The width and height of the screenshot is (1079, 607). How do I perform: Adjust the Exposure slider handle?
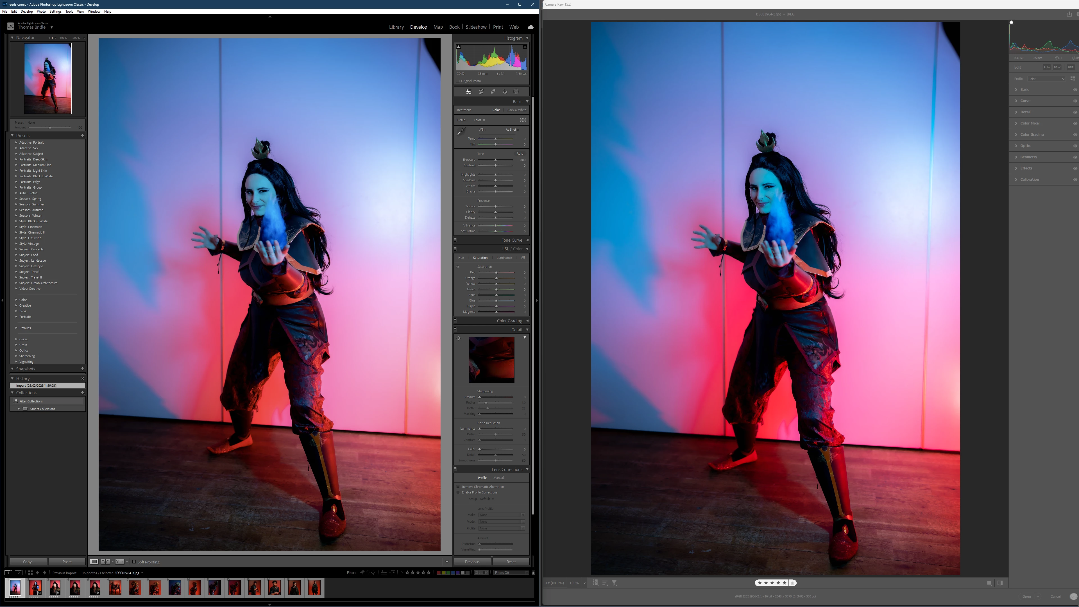coord(495,160)
